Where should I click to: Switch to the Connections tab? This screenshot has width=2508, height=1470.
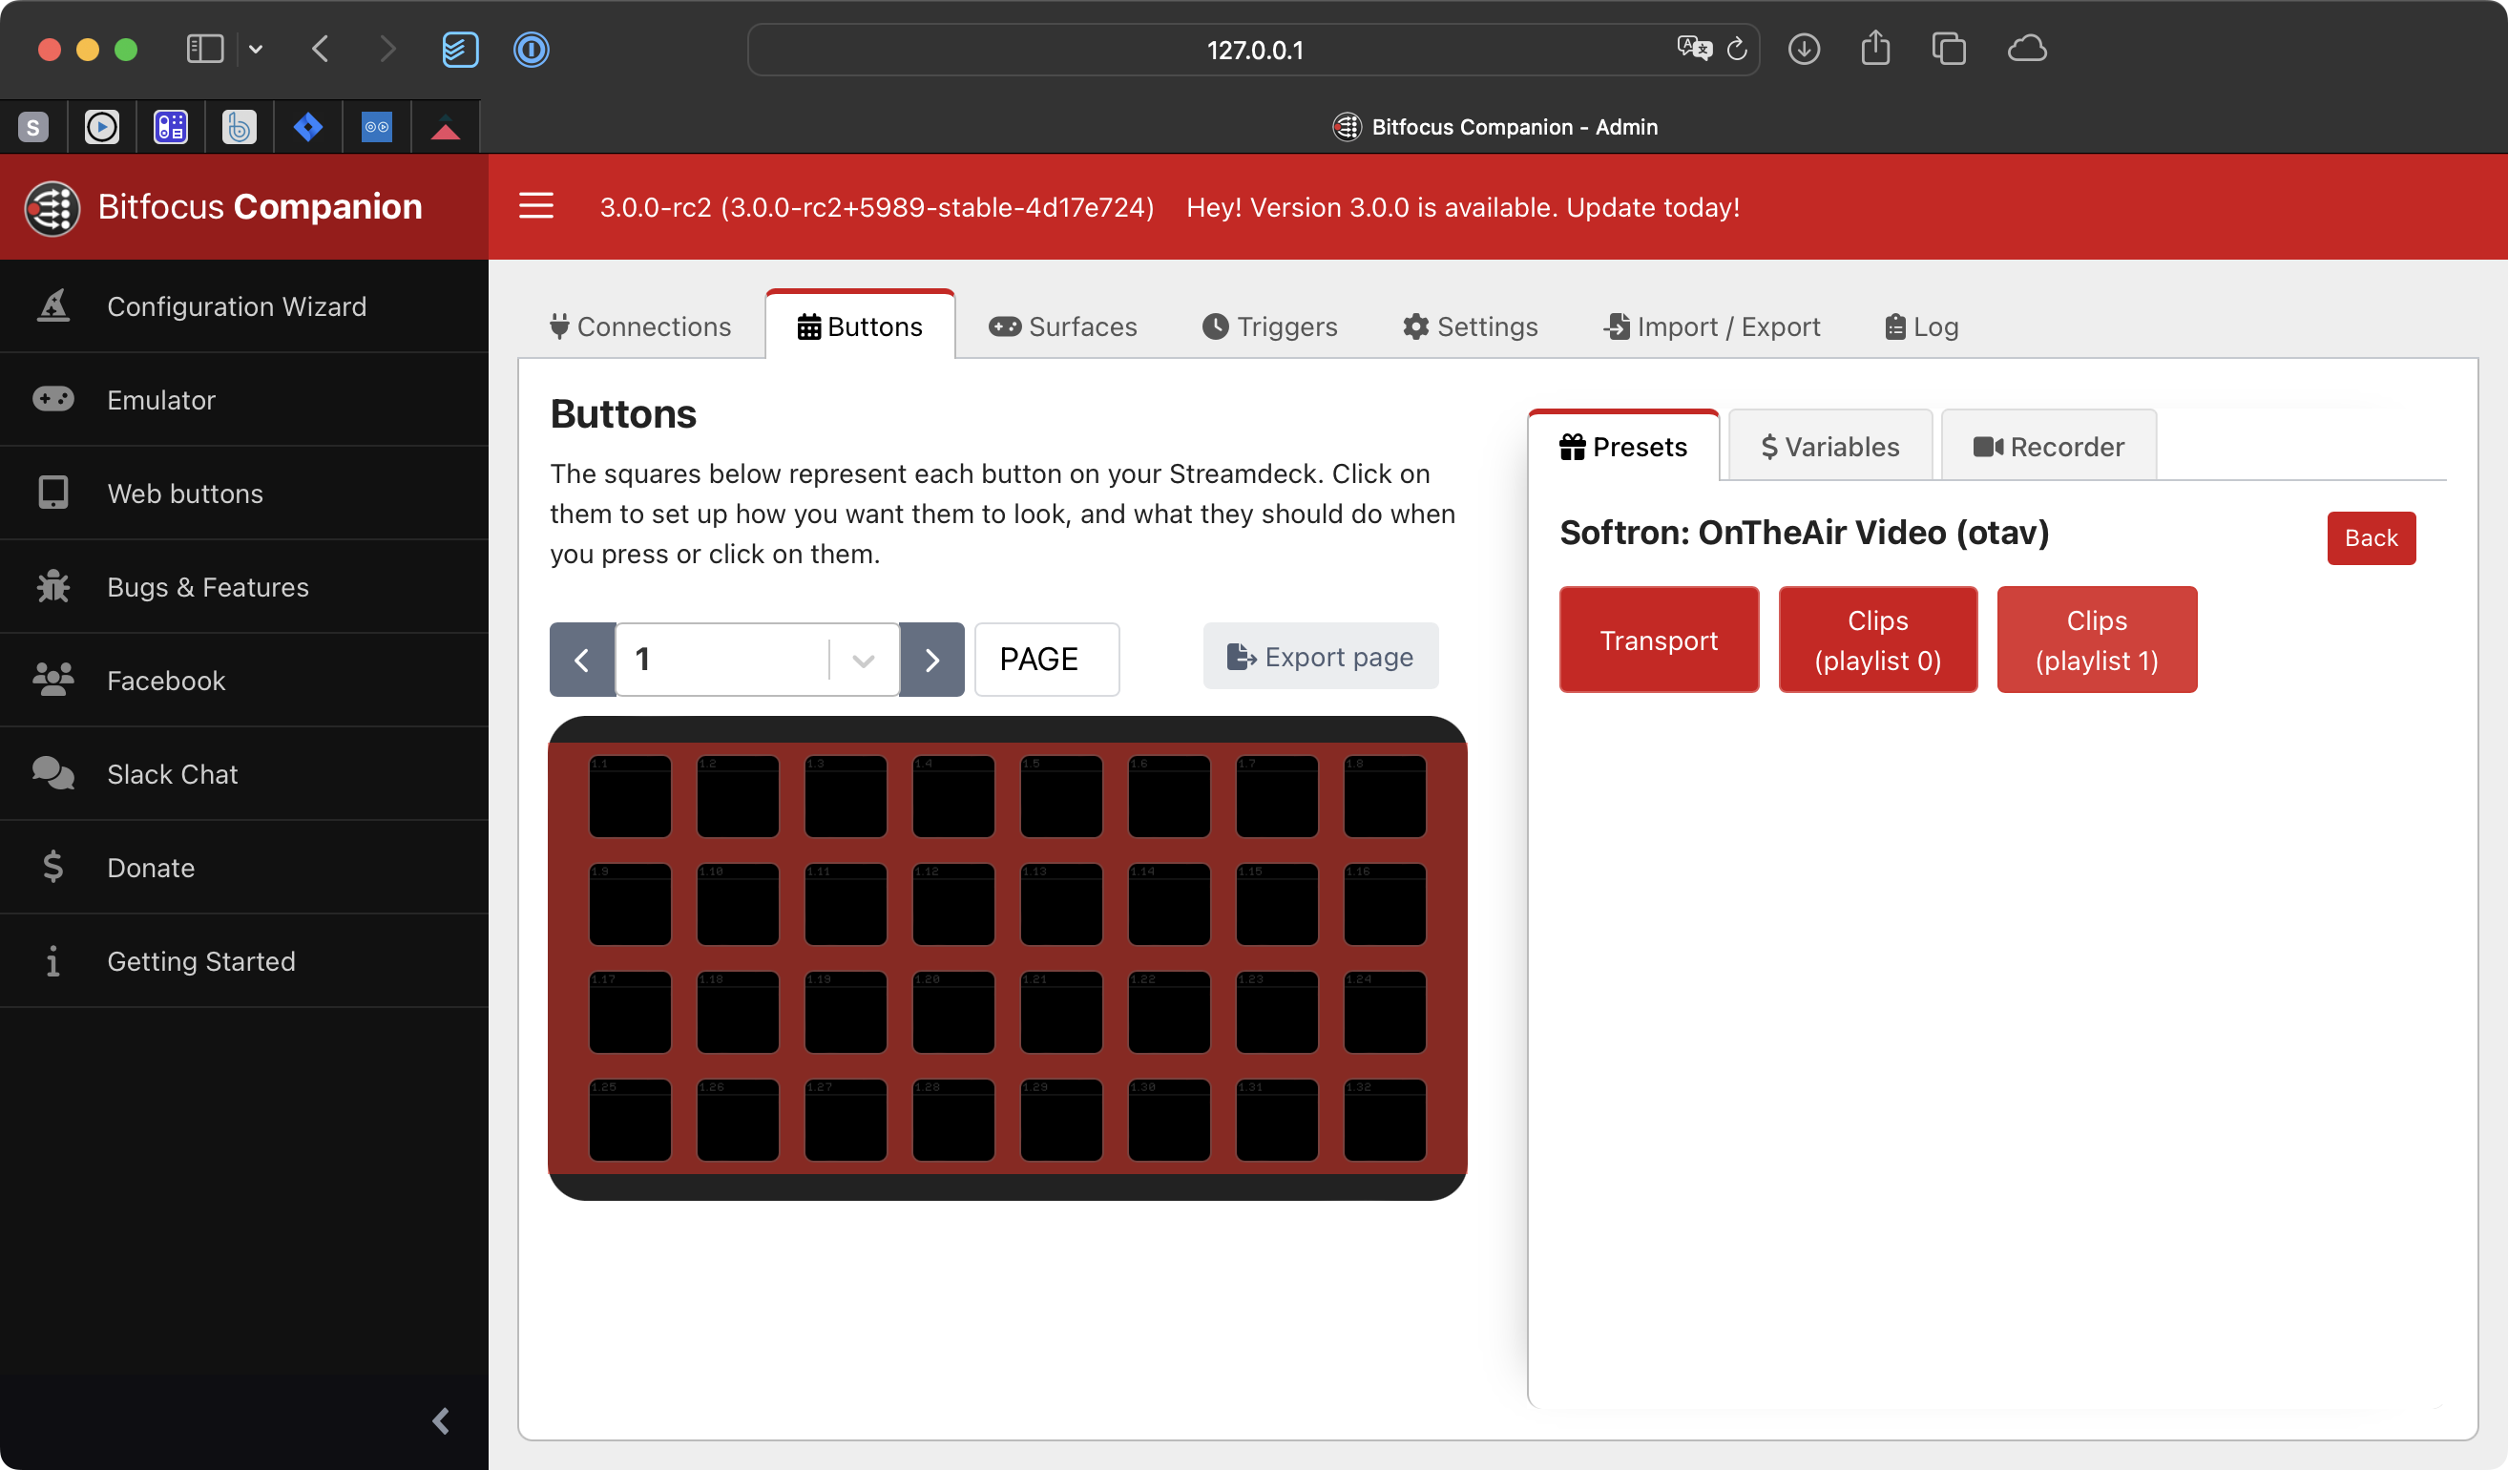pyautogui.click(x=640, y=326)
